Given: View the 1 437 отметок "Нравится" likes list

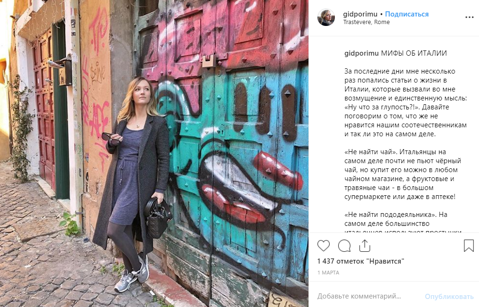Looking at the screenshot, I should 361,261.
